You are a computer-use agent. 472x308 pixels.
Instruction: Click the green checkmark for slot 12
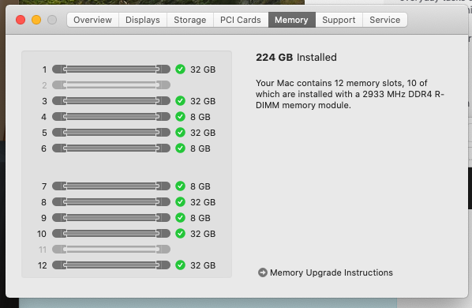[x=180, y=265]
